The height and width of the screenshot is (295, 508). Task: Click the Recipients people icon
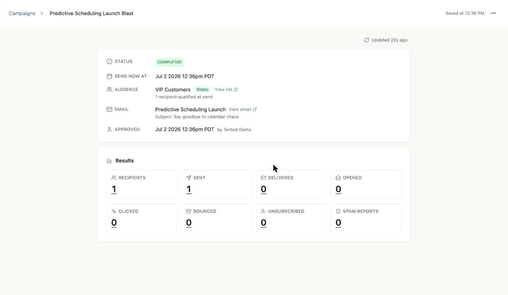(114, 178)
